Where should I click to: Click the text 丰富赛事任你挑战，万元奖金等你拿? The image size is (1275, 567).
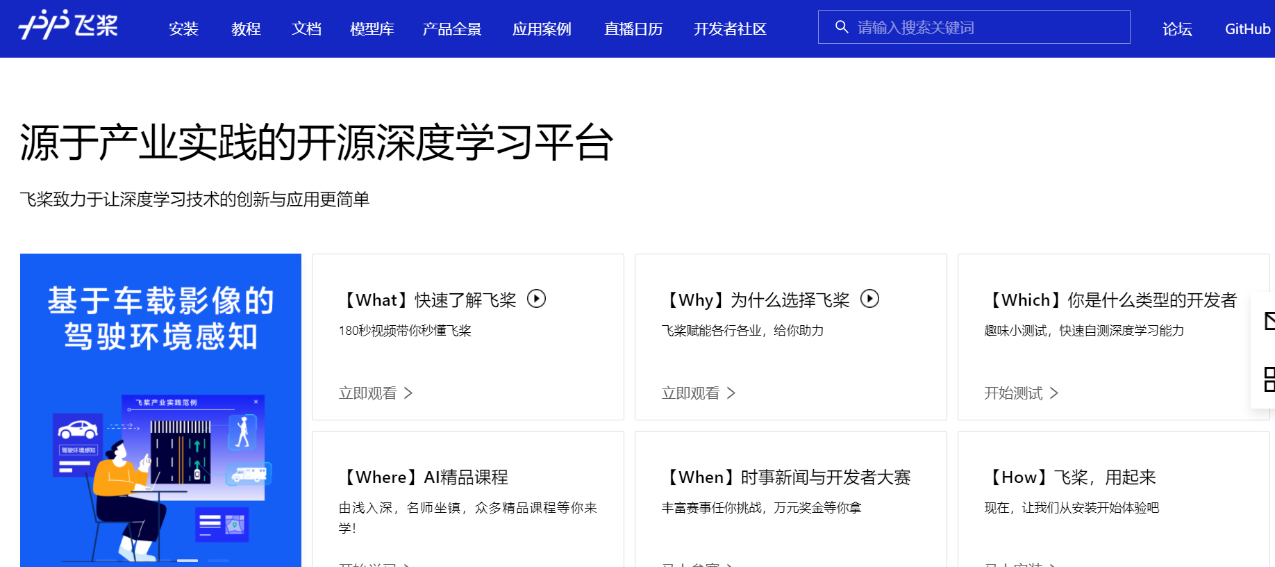(761, 508)
